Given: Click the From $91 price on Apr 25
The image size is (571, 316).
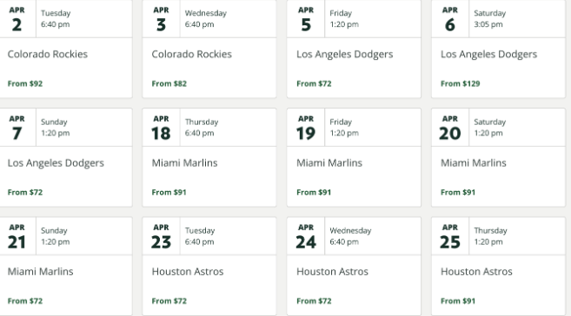Looking at the screenshot, I should 458,301.
